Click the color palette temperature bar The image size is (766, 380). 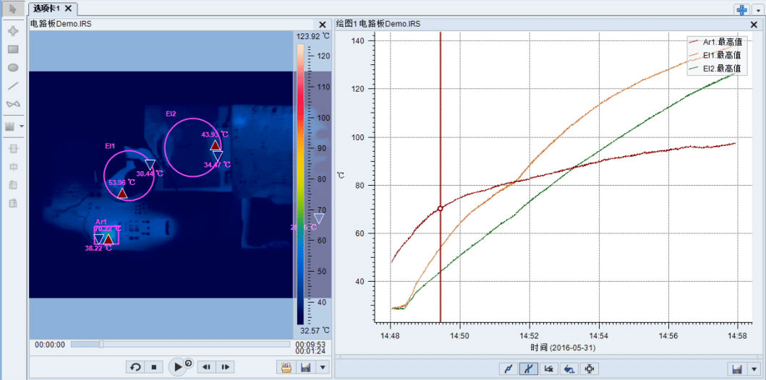[x=300, y=184]
